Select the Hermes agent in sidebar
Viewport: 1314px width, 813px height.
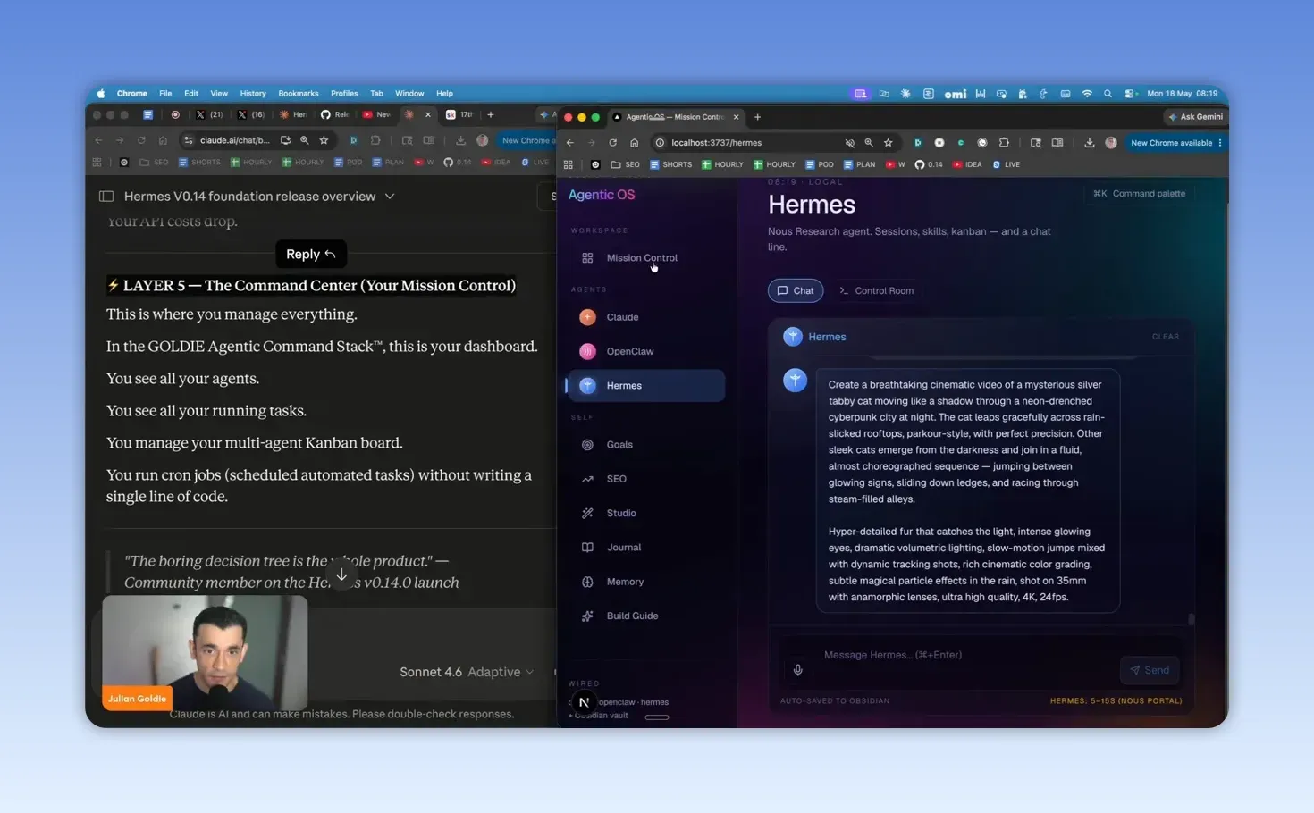point(645,386)
